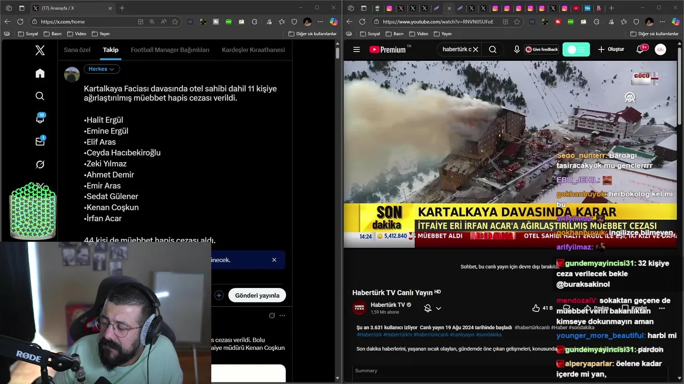Open split screen icon in YouTube address bar
Screen dimensions: 684x384
(x=505, y=22)
